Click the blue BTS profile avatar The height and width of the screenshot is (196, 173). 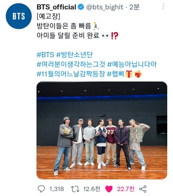click(x=19, y=16)
